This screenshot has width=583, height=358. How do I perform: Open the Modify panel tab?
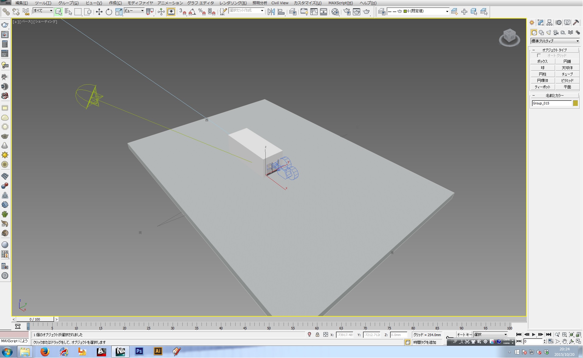click(540, 23)
